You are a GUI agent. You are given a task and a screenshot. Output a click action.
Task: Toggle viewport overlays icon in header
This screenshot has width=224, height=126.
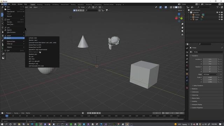coord(166,7)
